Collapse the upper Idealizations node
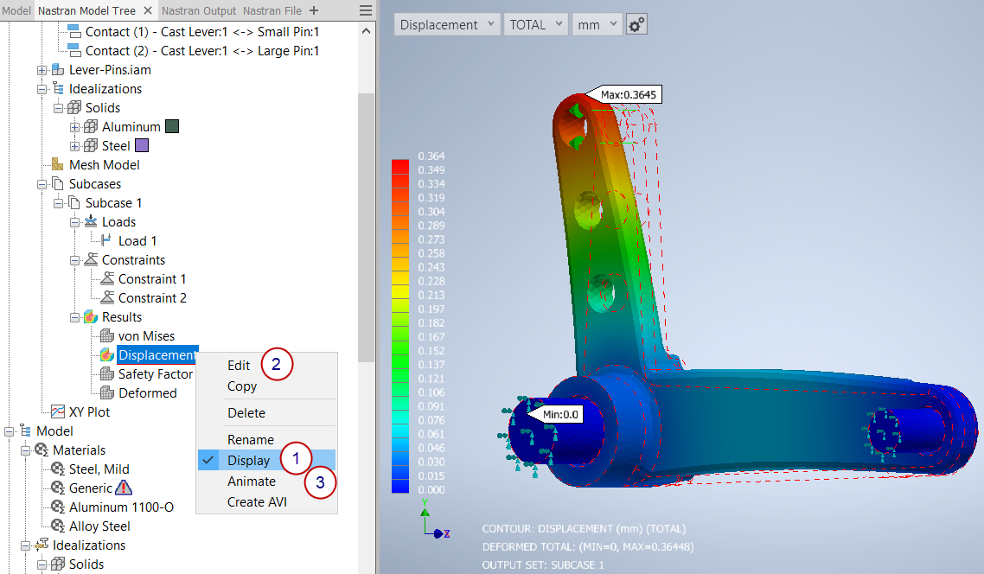 (42, 89)
